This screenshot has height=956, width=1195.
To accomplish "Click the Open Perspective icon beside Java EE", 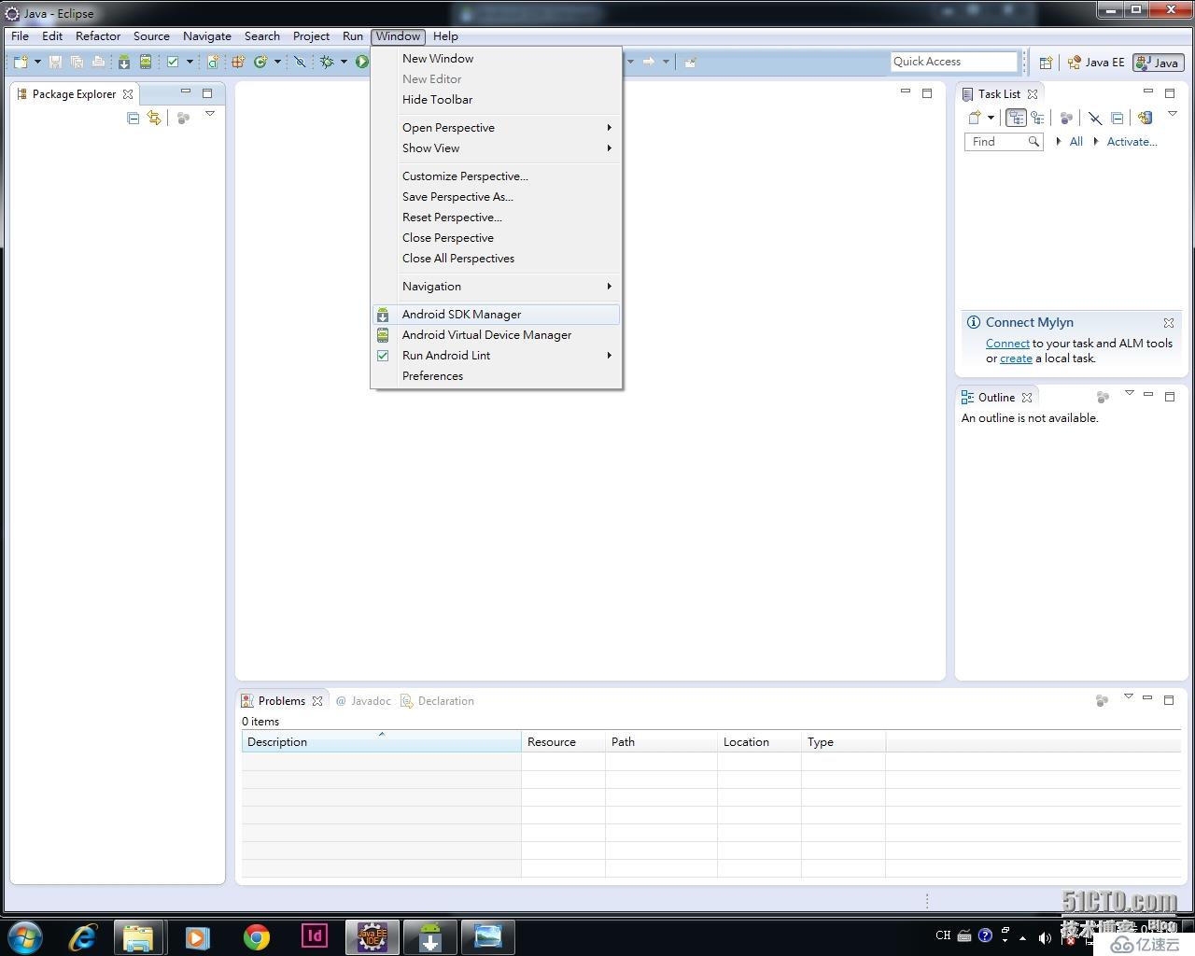I will (1046, 63).
